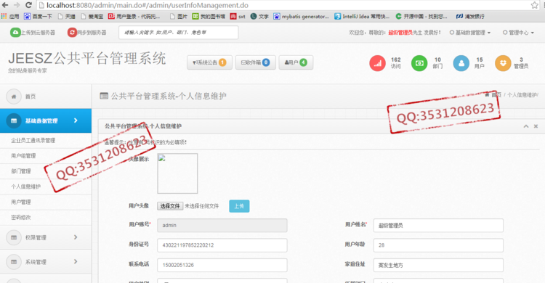Open 用户组管理 in the sidebar
This screenshot has width=545, height=283.
click(x=23, y=156)
